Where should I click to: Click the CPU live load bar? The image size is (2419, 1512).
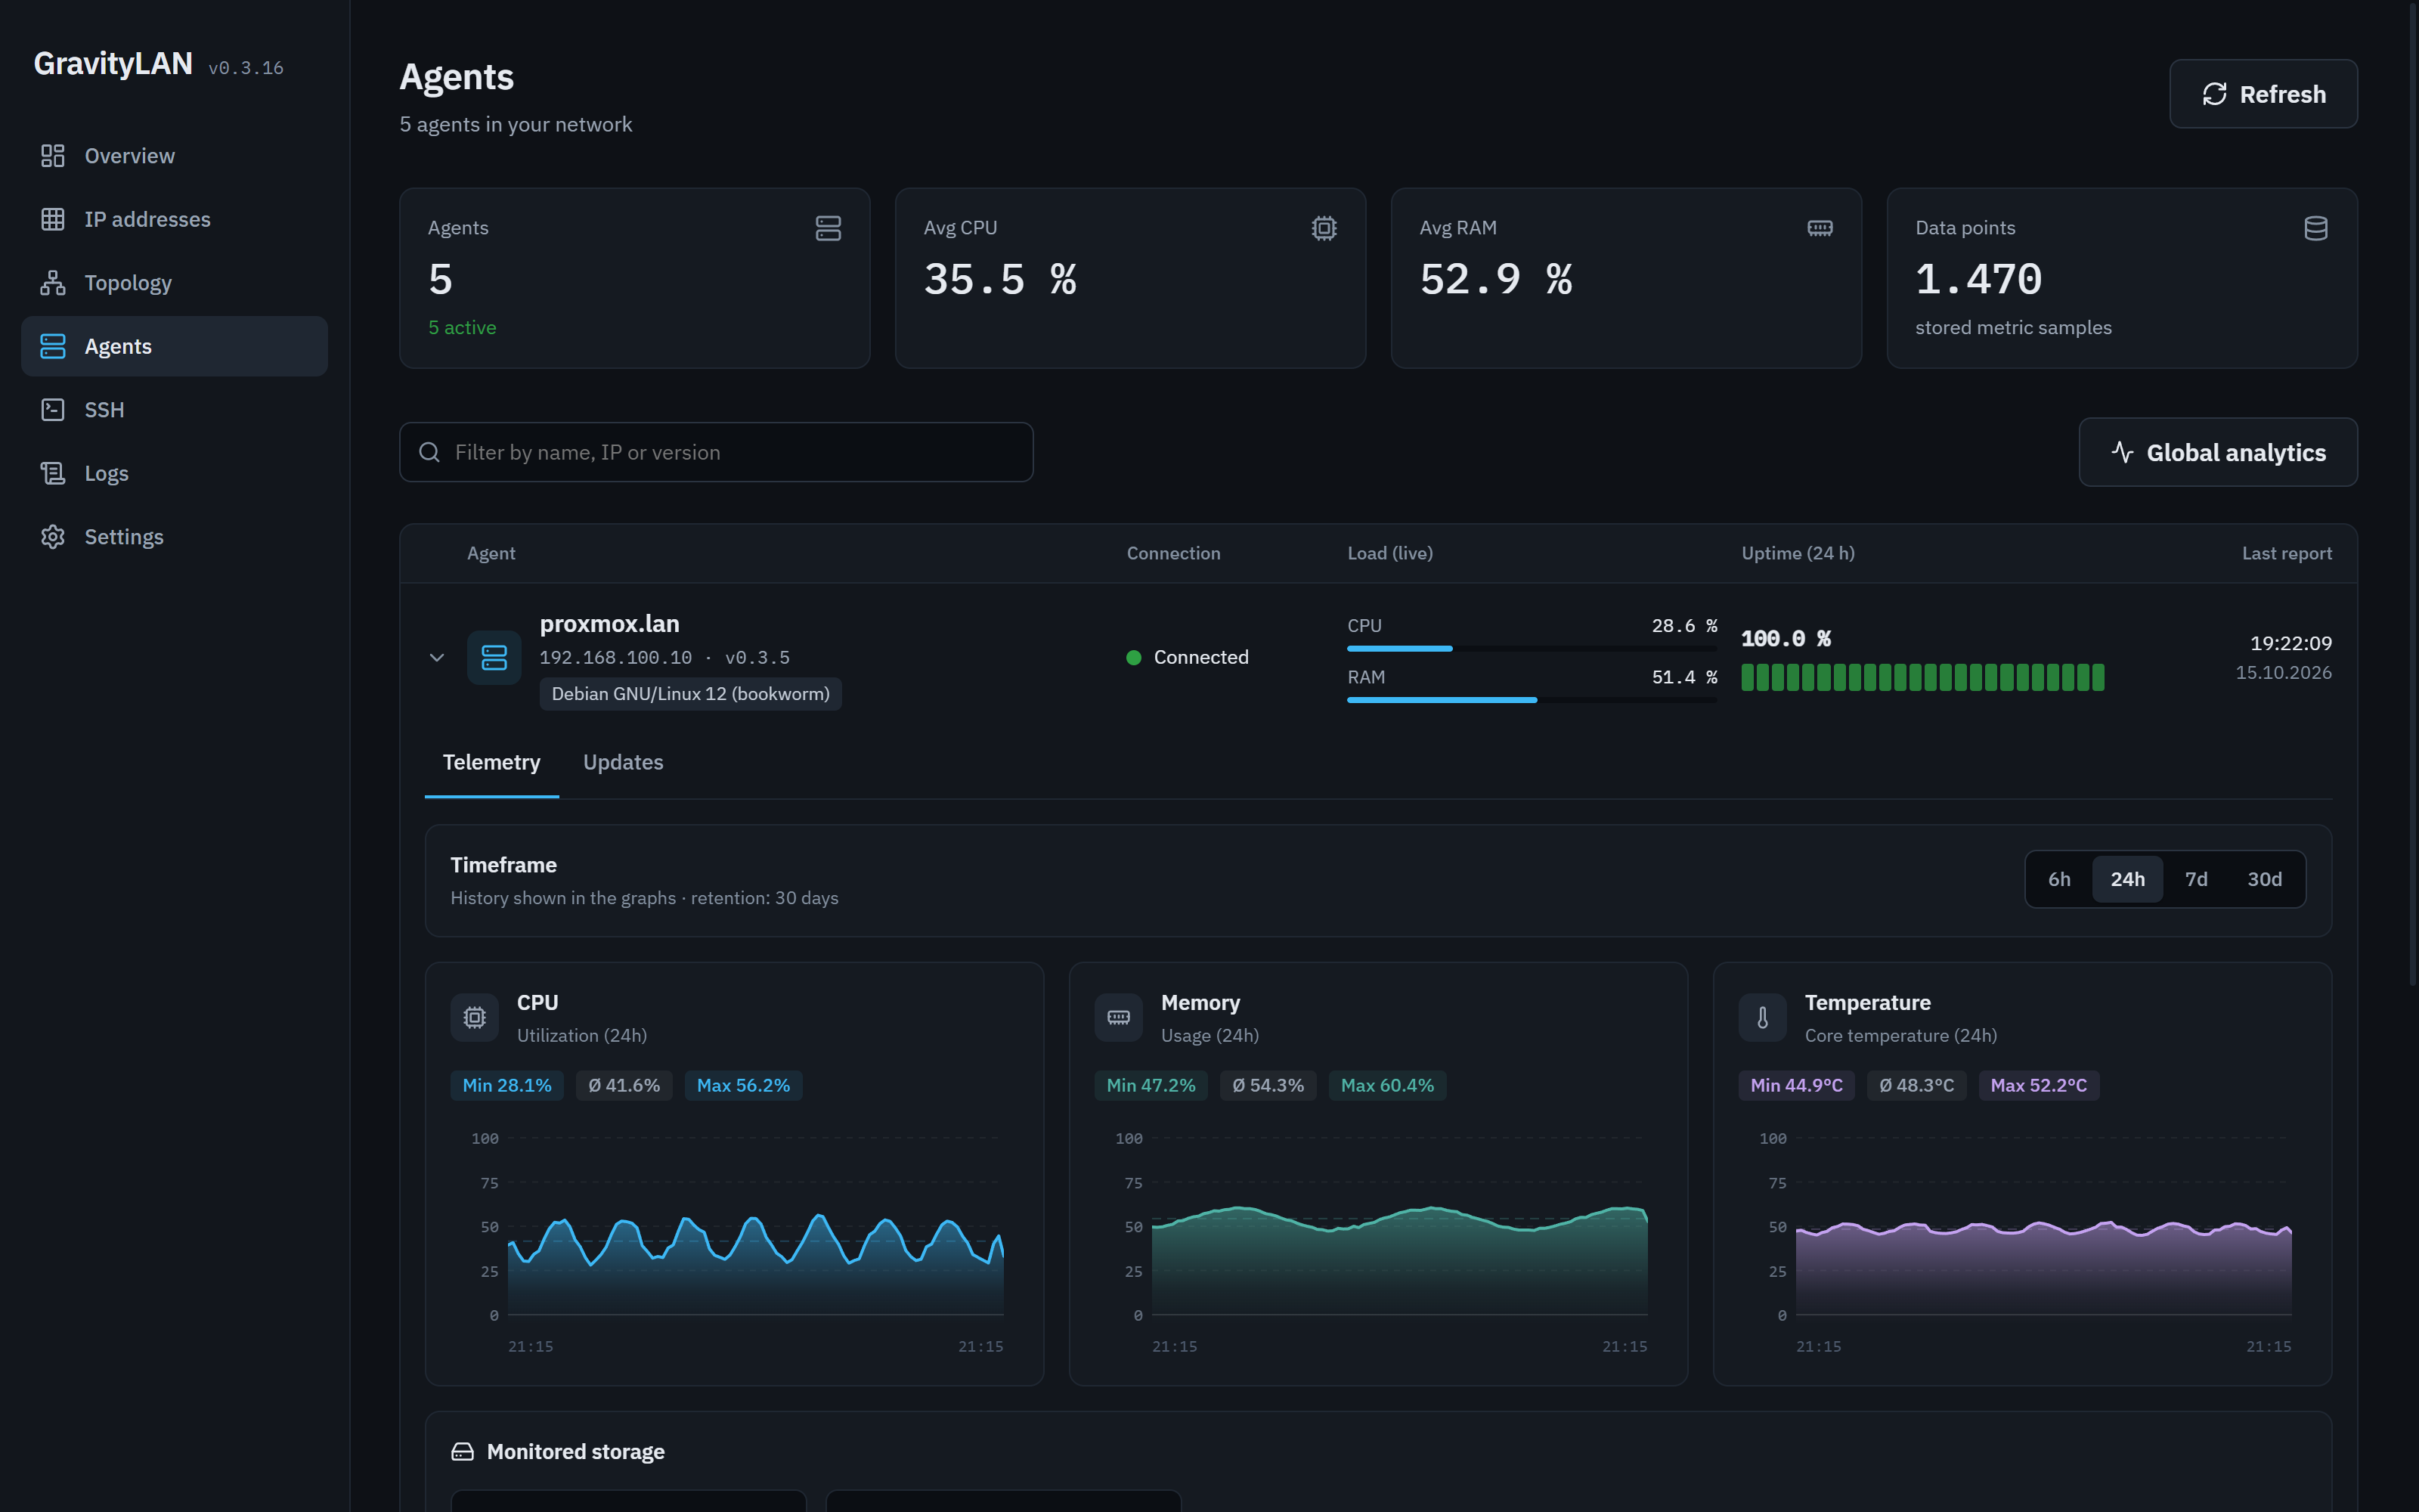(1532, 649)
